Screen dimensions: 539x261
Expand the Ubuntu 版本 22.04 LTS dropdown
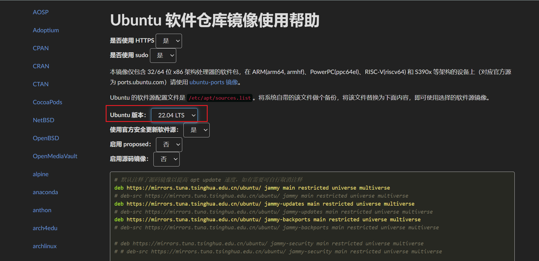174,115
